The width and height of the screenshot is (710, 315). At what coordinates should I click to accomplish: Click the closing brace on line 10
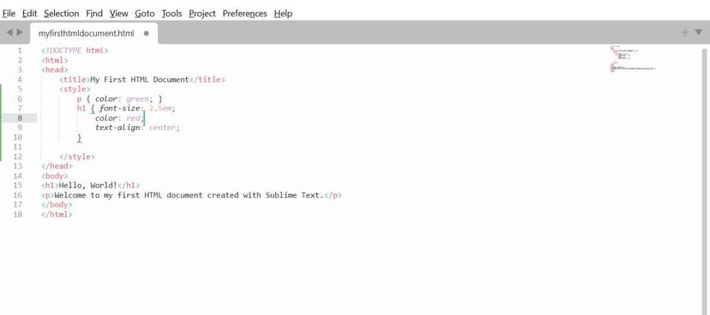(79, 138)
